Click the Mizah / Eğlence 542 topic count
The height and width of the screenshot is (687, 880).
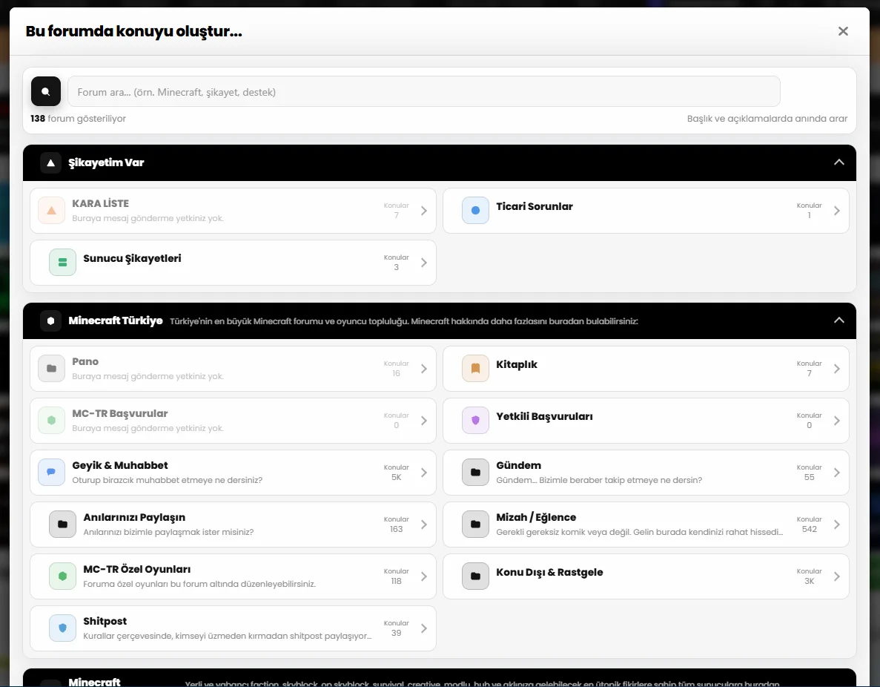click(x=810, y=529)
